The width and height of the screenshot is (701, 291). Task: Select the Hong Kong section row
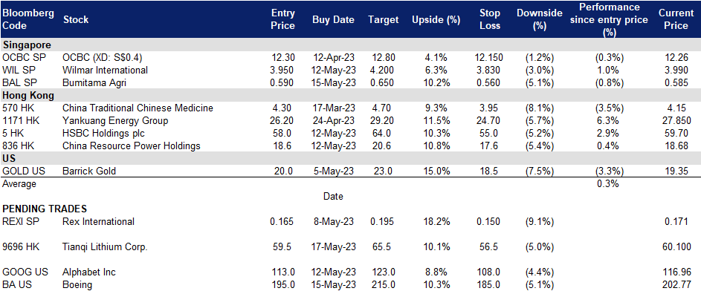click(x=351, y=96)
